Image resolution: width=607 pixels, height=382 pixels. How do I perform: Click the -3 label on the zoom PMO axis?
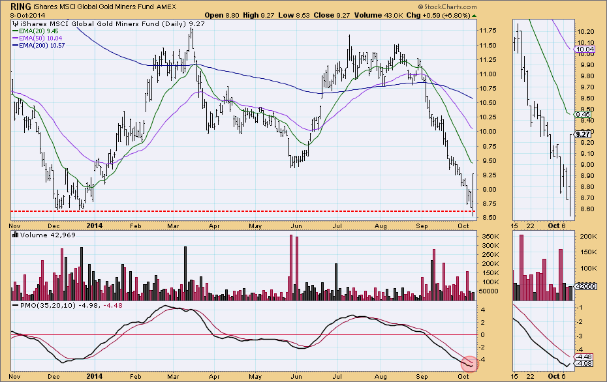point(580,336)
